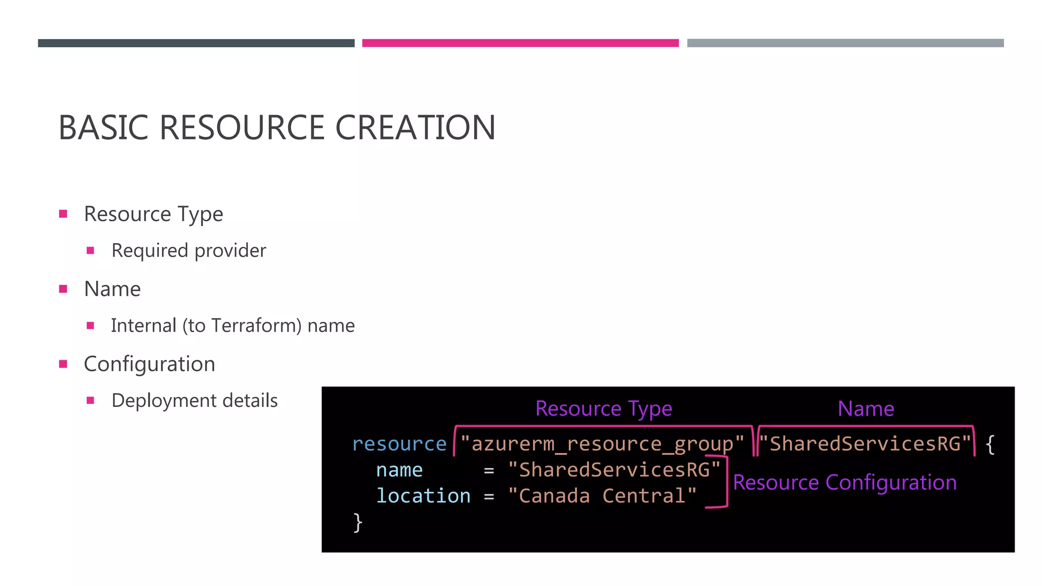
Task: Select the 'Name' bullet item
Action: (112, 289)
